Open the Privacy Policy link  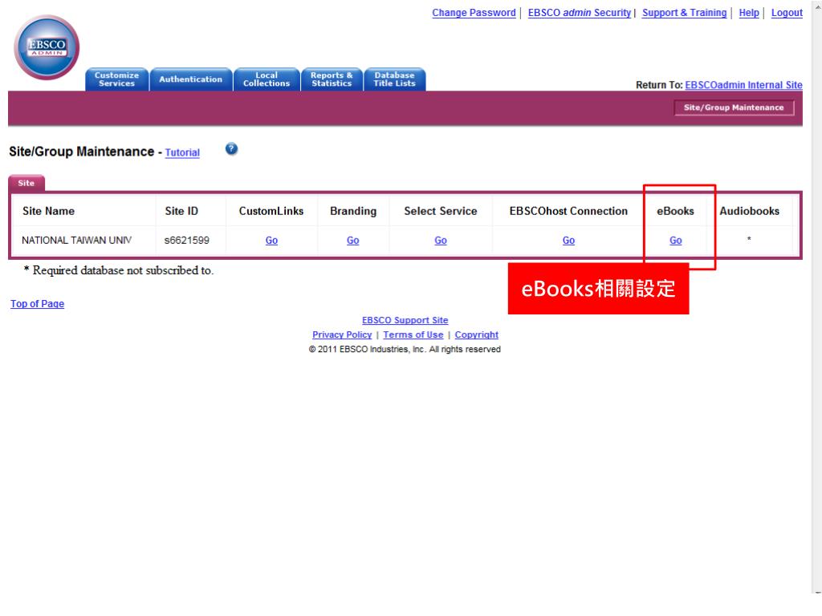click(x=342, y=334)
